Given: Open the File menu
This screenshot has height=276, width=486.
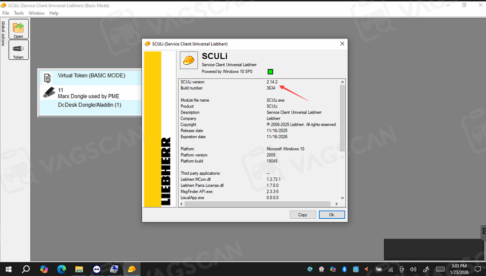Looking at the screenshot, I should point(6,13).
